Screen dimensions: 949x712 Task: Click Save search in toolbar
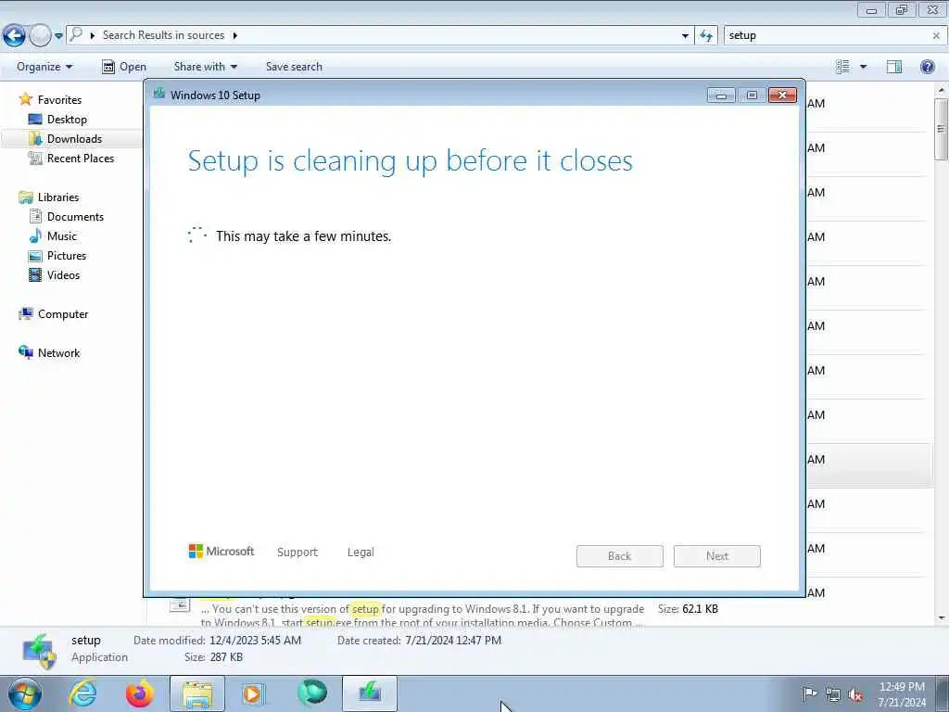(x=294, y=67)
